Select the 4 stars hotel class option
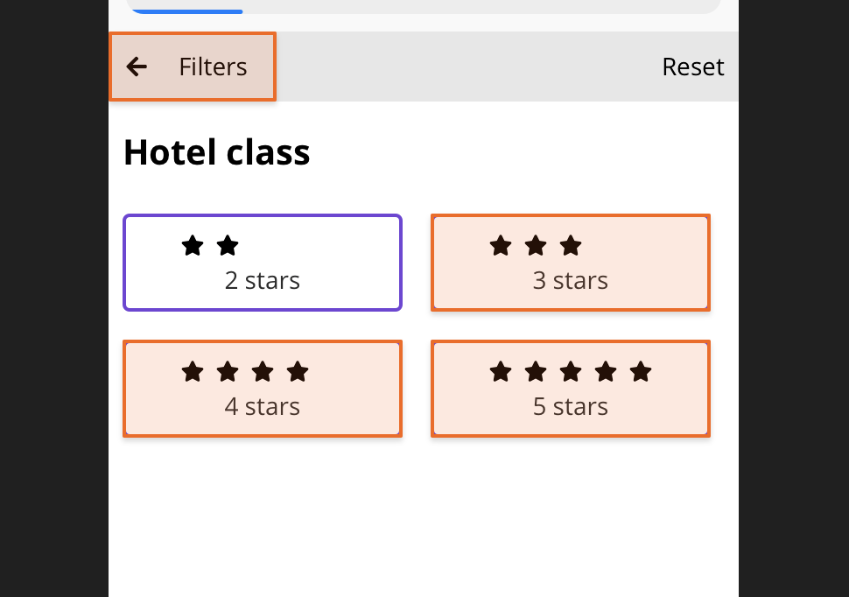This screenshot has height=597, width=849. [x=262, y=389]
